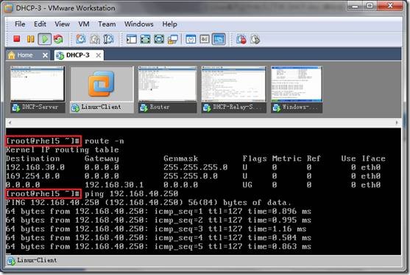410x275 pixels.
Task: Click the green Power On play icon
Action: tap(45, 39)
